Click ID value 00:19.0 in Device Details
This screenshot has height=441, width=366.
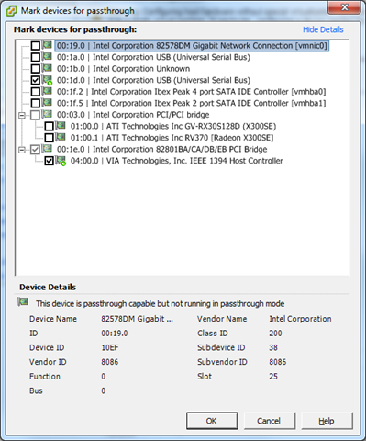tap(115, 334)
